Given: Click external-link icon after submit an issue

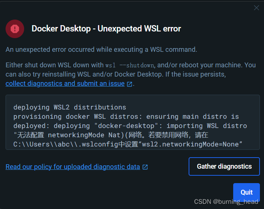Looking at the screenshot, I should pos(129,84).
